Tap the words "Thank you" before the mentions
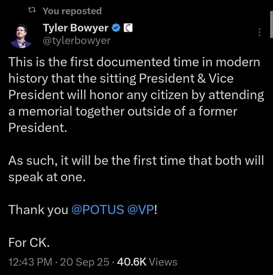This screenshot has width=273, height=275. coord(38,210)
